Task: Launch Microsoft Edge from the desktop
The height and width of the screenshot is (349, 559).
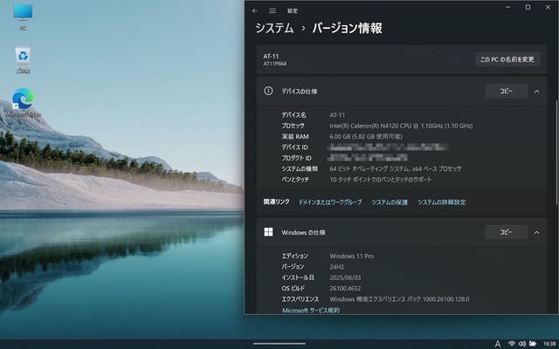Action: (23, 102)
